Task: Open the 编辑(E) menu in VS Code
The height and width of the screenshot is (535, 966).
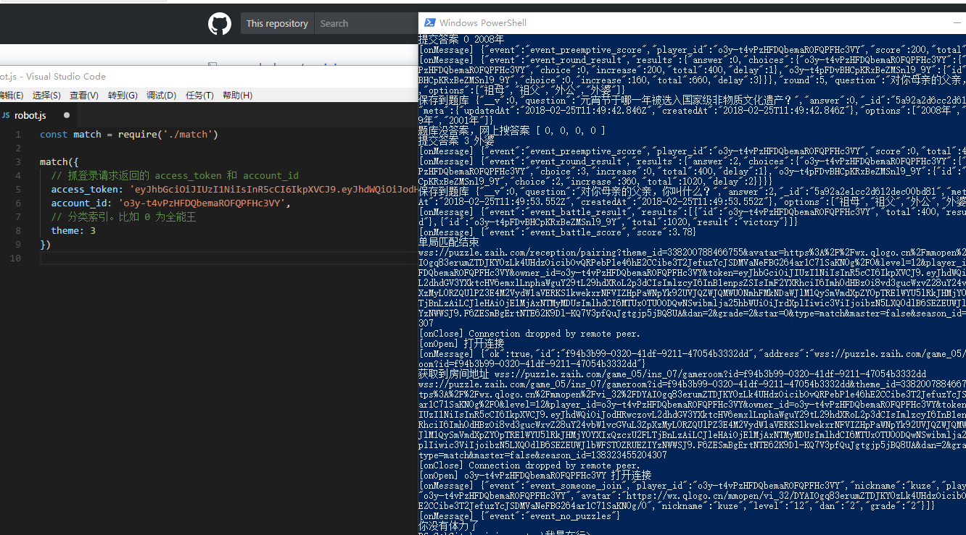Action: point(12,96)
